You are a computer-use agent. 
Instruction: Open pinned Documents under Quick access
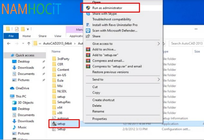(26, 74)
